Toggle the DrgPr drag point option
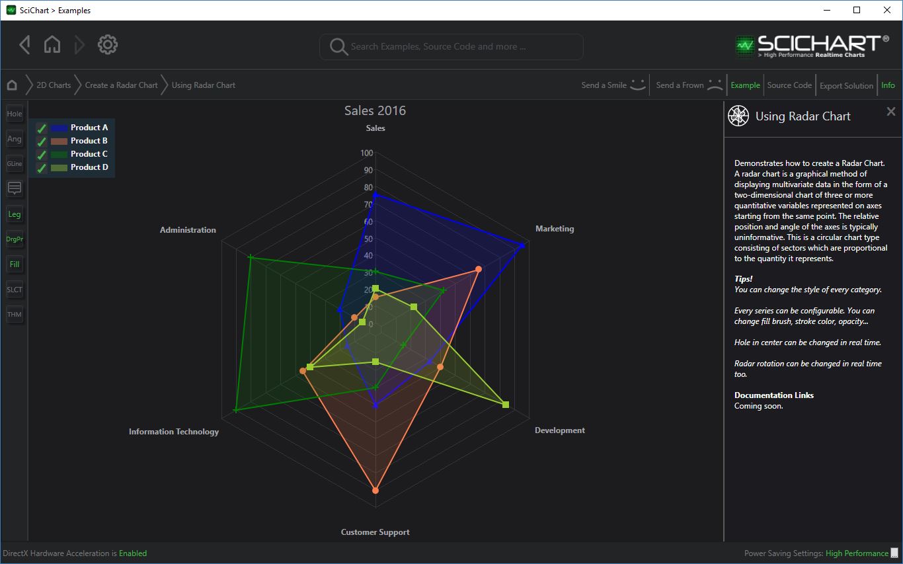This screenshot has height=564, width=903. (15, 239)
